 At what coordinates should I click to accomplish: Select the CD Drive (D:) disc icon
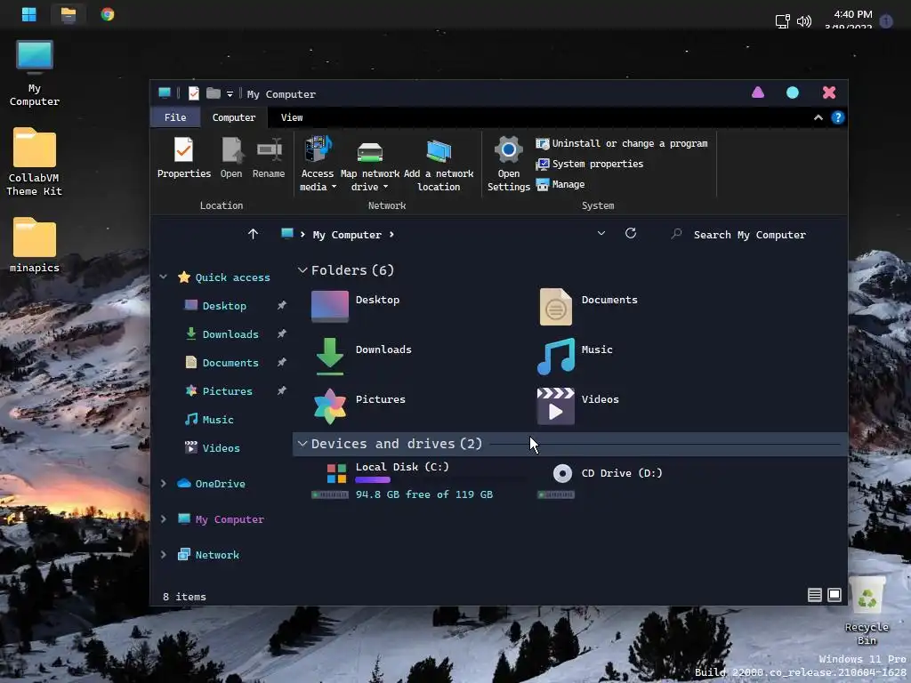pyautogui.click(x=562, y=473)
